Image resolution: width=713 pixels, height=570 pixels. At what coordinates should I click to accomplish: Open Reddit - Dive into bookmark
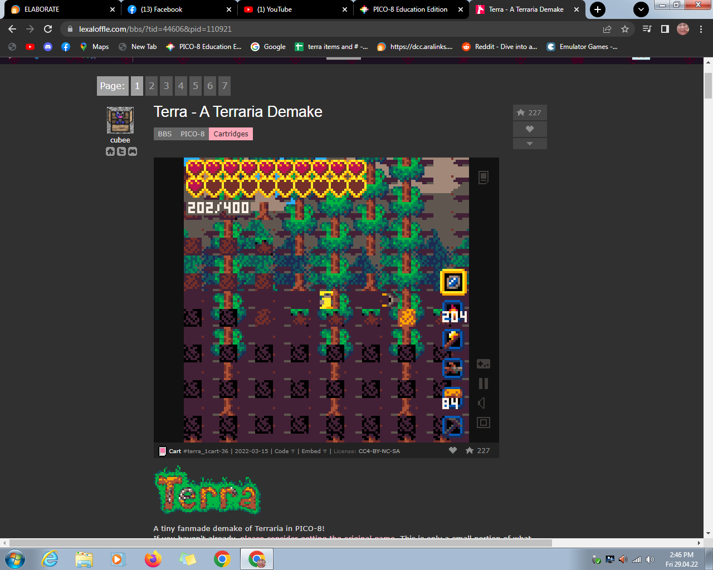coord(500,47)
